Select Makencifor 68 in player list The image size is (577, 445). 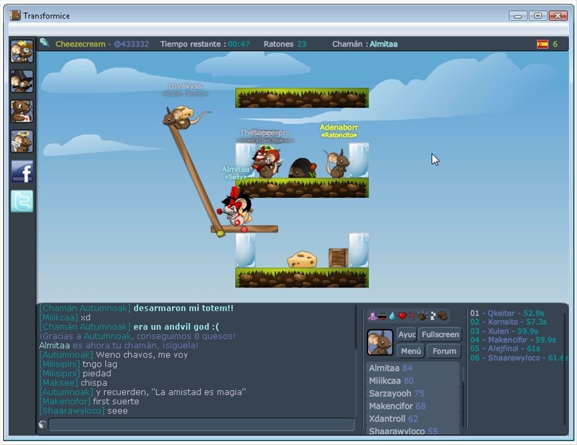(413, 406)
